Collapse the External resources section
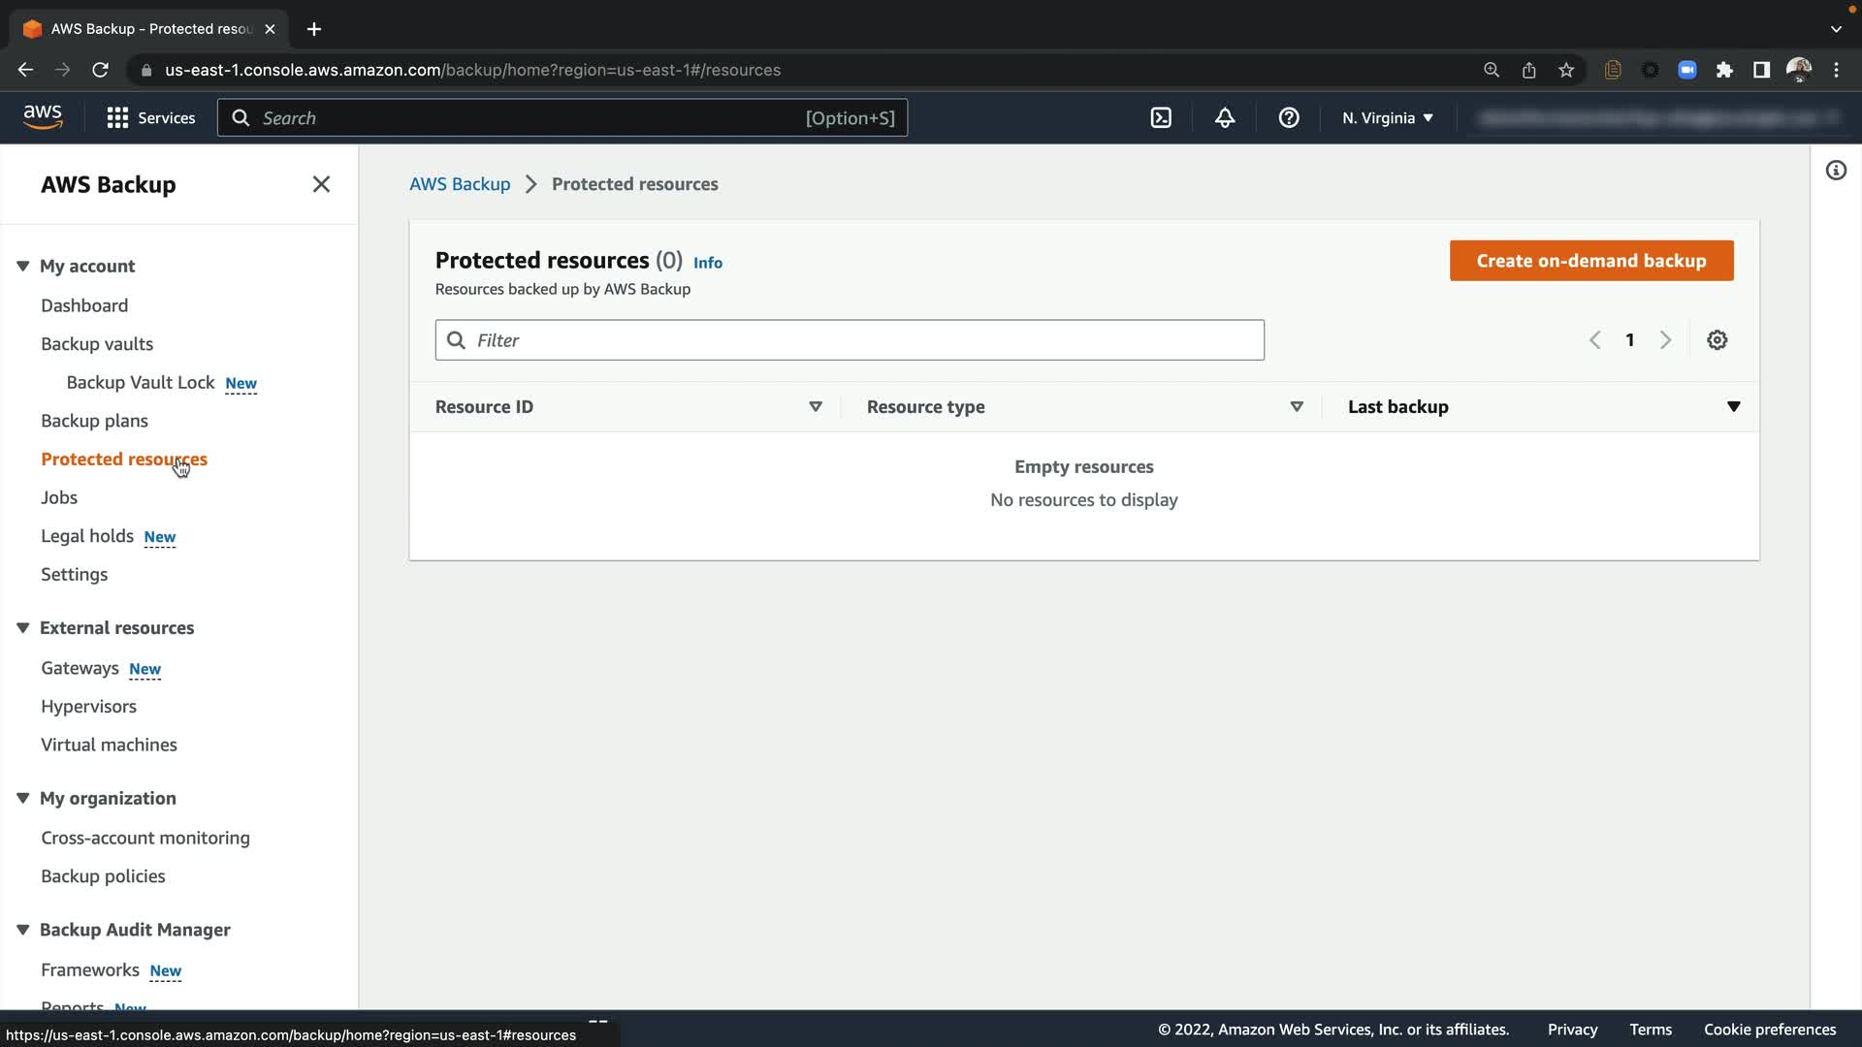Viewport: 1862px width, 1047px height. (x=23, y=628)
